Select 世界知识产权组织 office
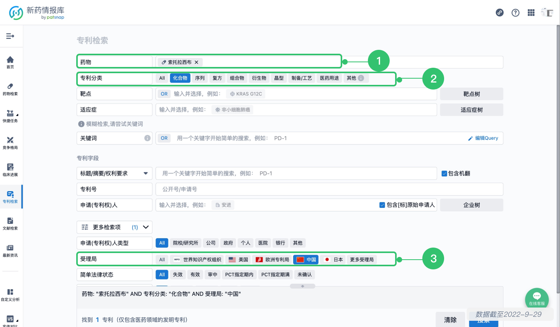Image resolution: width=560 pixels, height=327 pixels. click(197, 260)
